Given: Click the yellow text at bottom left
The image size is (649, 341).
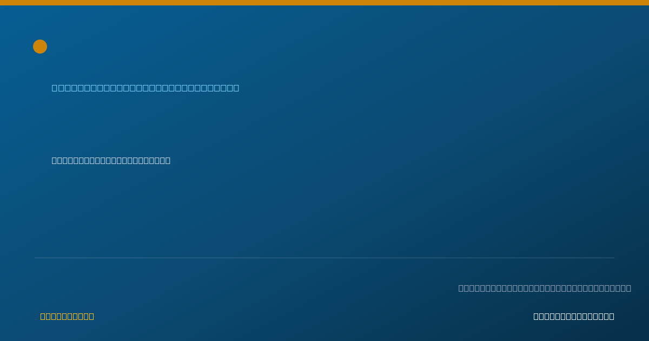Looking at the screenshot, I should click(x=67, y=316).
